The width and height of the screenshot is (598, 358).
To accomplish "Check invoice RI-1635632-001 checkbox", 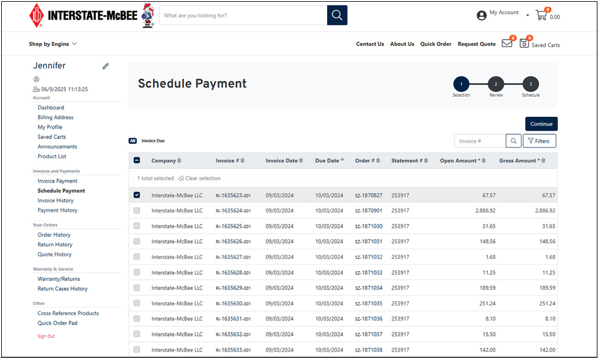I will (x=137, y=334).
